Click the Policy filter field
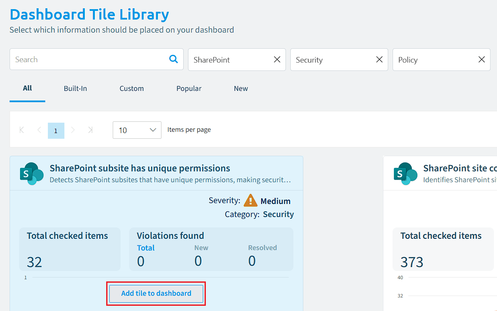Image resolution: width=497 pixels, height=311 pixels. click(x=441, y=60)
